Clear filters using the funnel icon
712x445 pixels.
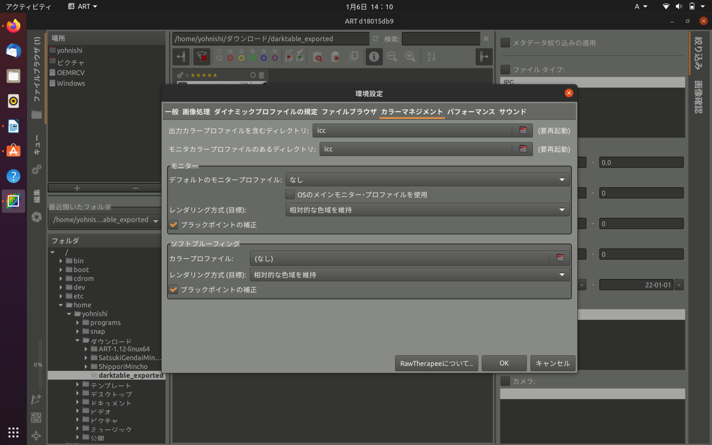click(x=202, y=56)
